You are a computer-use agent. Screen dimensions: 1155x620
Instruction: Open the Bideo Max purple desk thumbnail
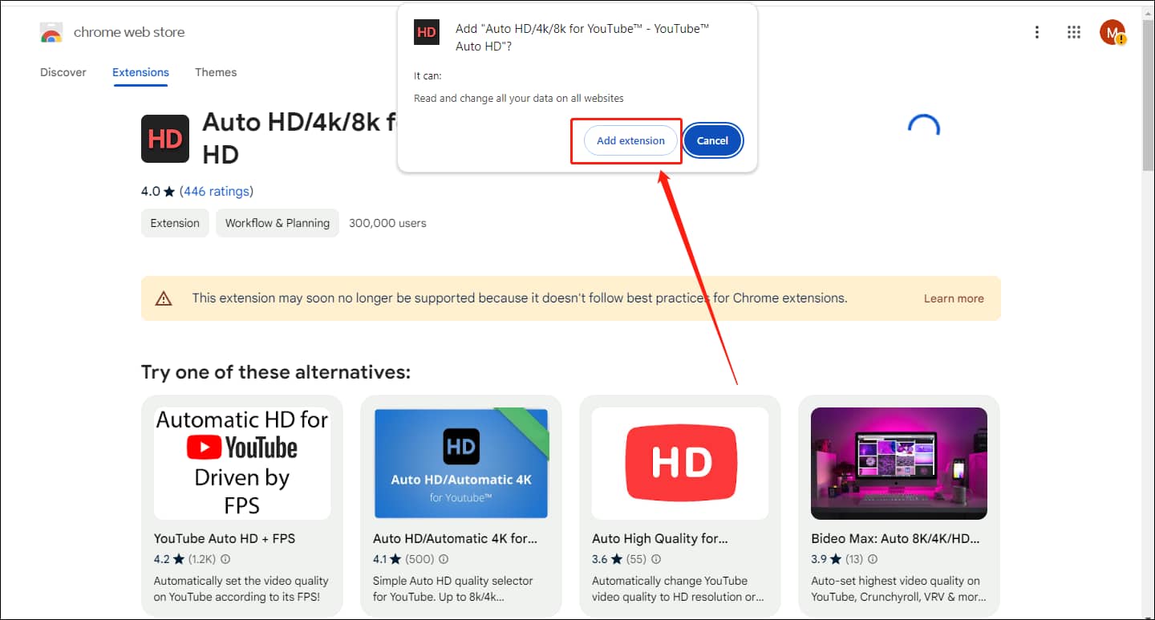[899, 463]
